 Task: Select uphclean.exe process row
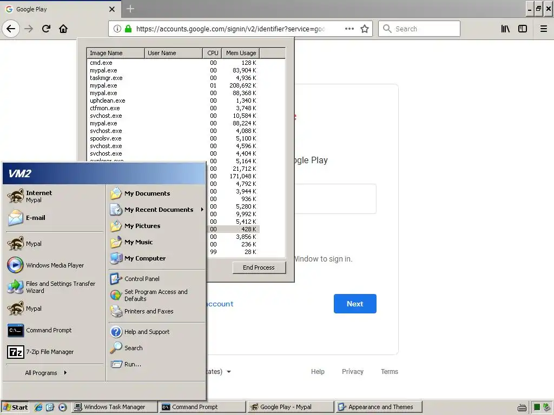click(x=173, y=101)
